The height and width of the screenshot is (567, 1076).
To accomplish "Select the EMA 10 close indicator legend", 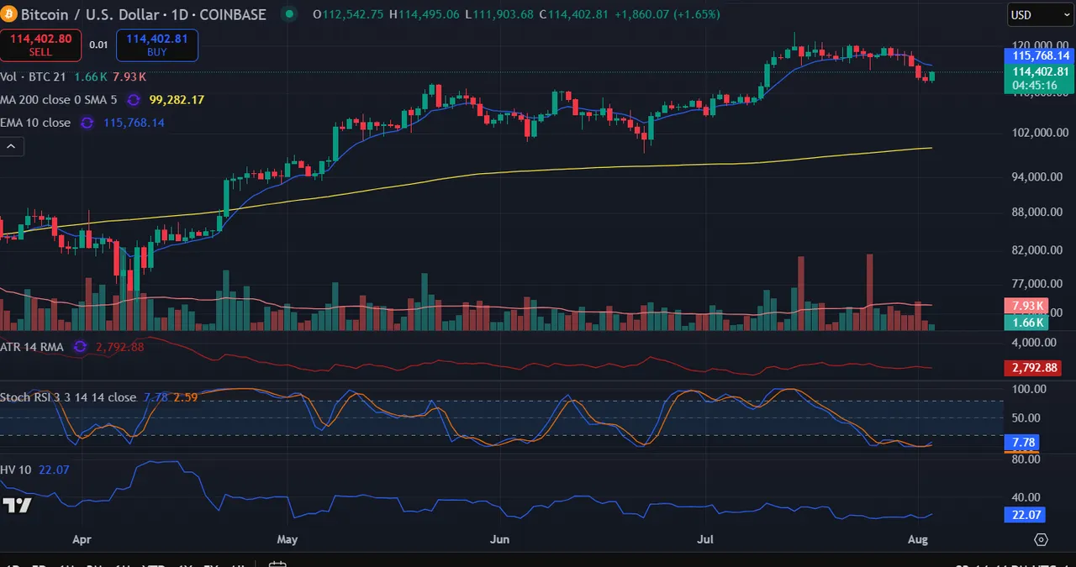I will (x=35, y=123).
